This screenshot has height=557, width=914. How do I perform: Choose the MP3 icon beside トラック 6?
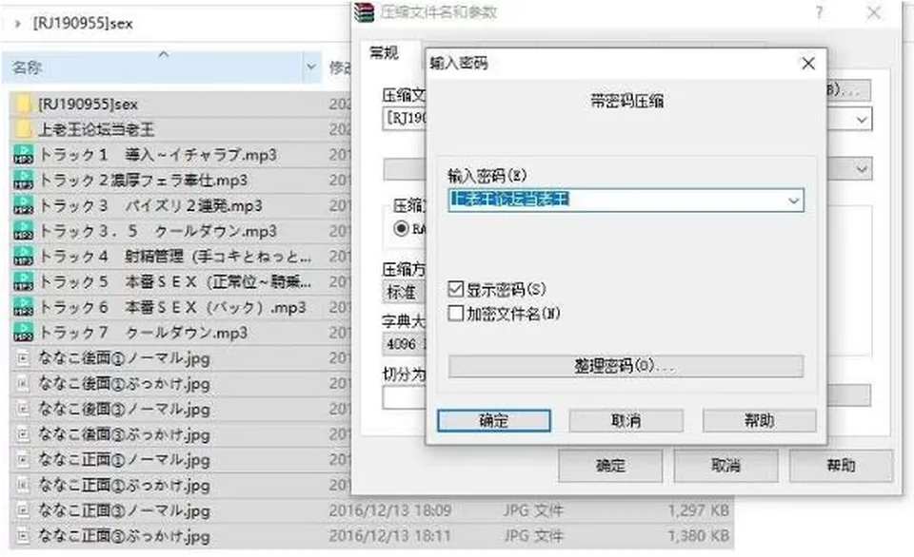23,307
